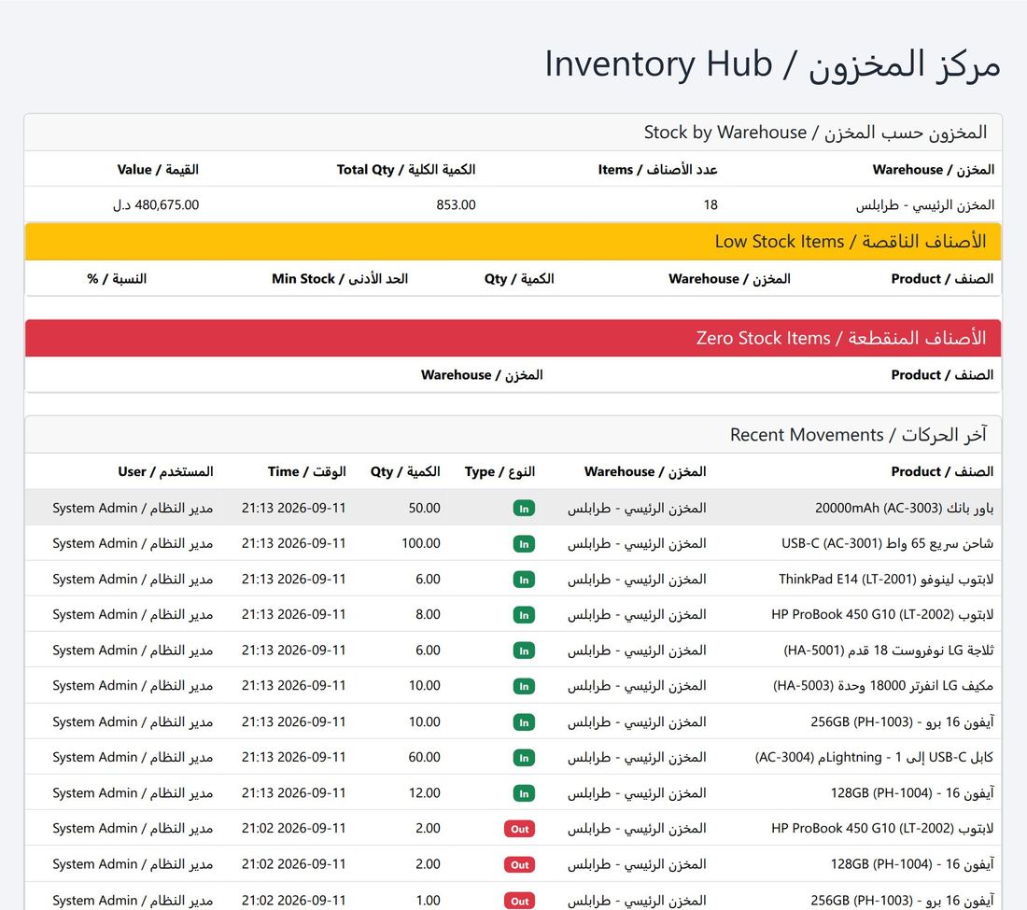Select the Lightning cable (AC-3004) product name

[874, 758]
